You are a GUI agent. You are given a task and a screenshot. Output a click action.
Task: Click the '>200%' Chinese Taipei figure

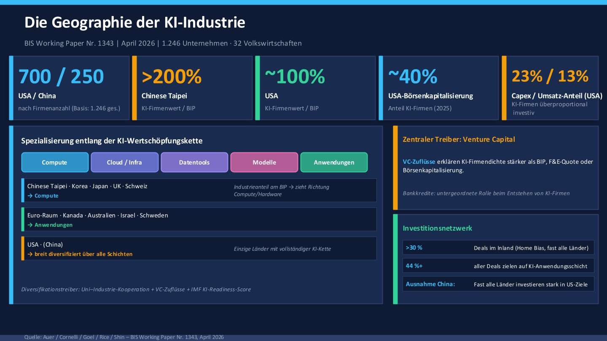[172, 77]
